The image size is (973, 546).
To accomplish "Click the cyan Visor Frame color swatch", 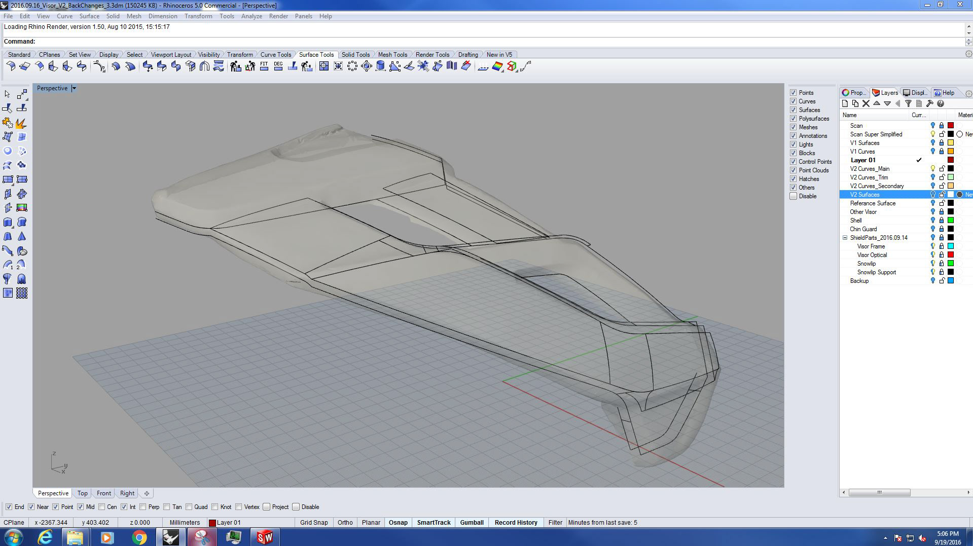I will 951,246.
